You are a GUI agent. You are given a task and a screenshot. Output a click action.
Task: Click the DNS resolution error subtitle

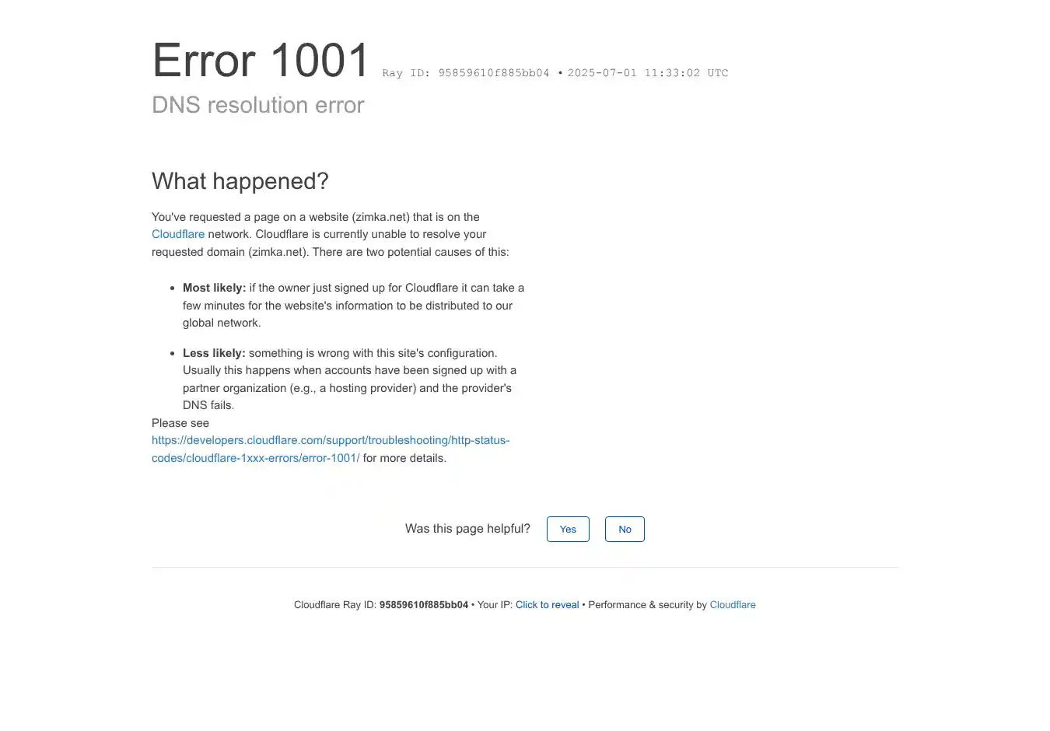[x=257, y=105]
